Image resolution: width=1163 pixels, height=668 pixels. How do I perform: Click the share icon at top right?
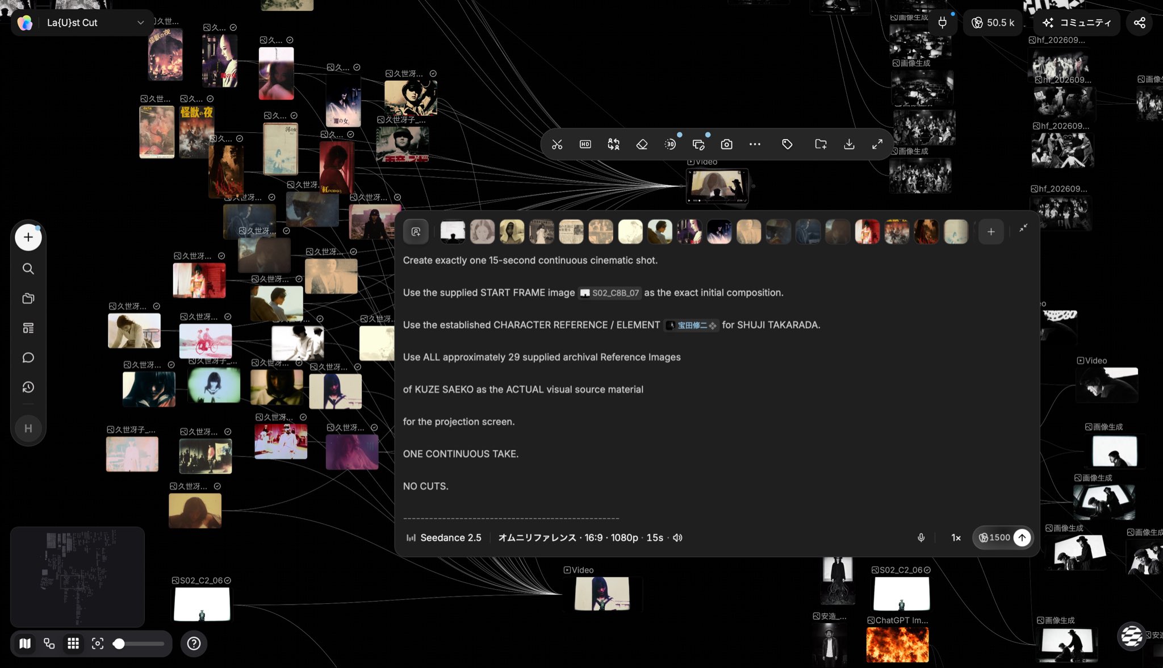click(1139, 23)
